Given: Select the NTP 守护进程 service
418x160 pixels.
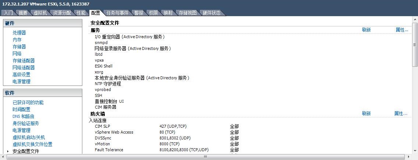Looking at the screenshot, I should (x=108, y=84).
